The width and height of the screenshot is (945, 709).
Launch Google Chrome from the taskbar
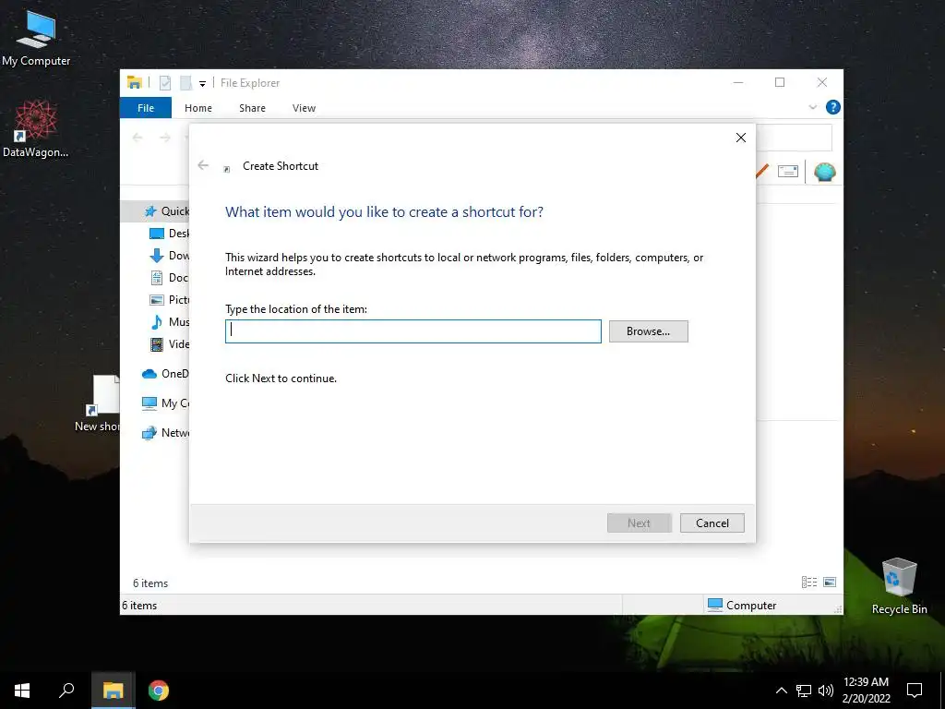pos(159,691)
